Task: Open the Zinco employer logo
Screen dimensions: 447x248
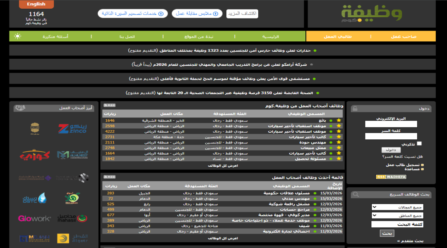Action: pos(72,128)
